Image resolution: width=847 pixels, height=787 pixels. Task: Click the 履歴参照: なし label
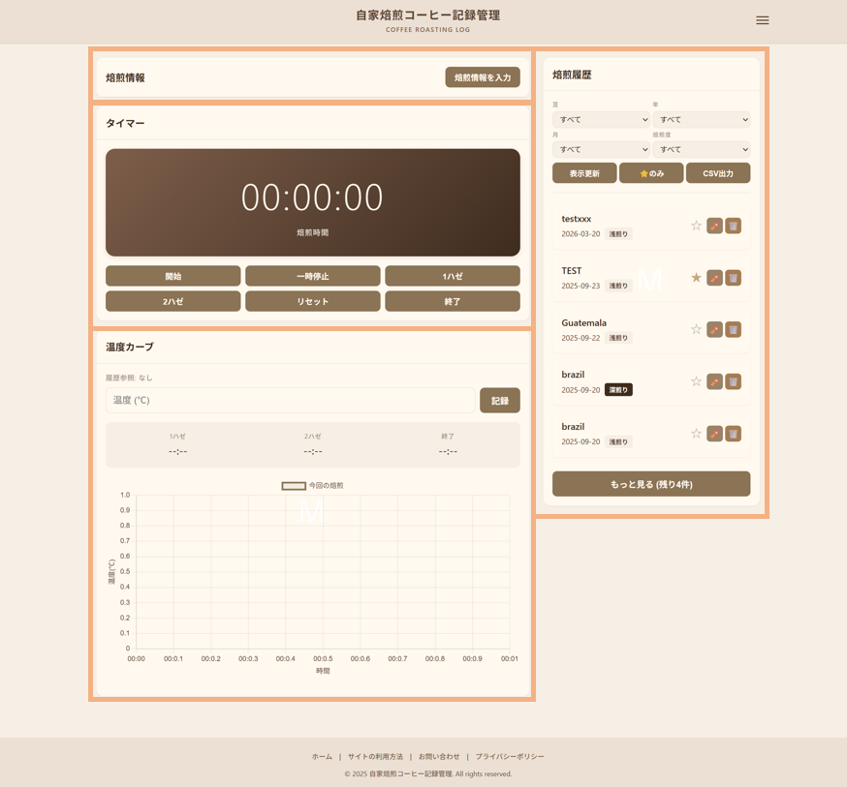point(129,378)
